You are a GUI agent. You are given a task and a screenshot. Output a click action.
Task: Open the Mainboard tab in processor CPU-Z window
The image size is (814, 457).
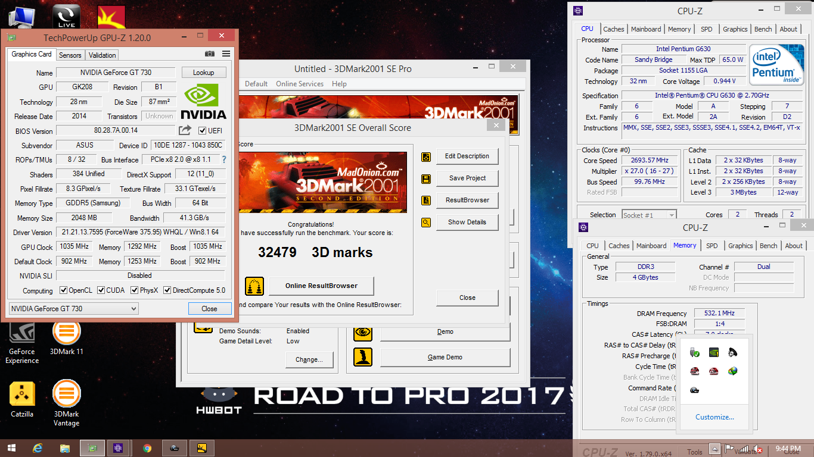click(x=646, y=29)
